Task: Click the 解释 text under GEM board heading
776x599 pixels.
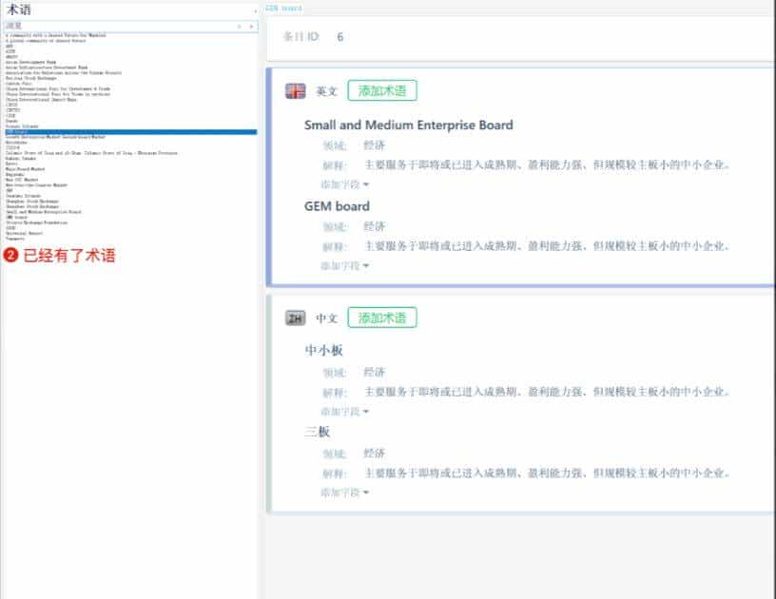Action: tap(548, 246)
